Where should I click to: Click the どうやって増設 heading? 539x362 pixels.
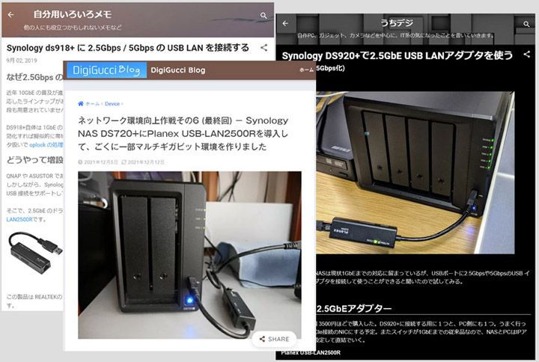(x=34, y=160)
